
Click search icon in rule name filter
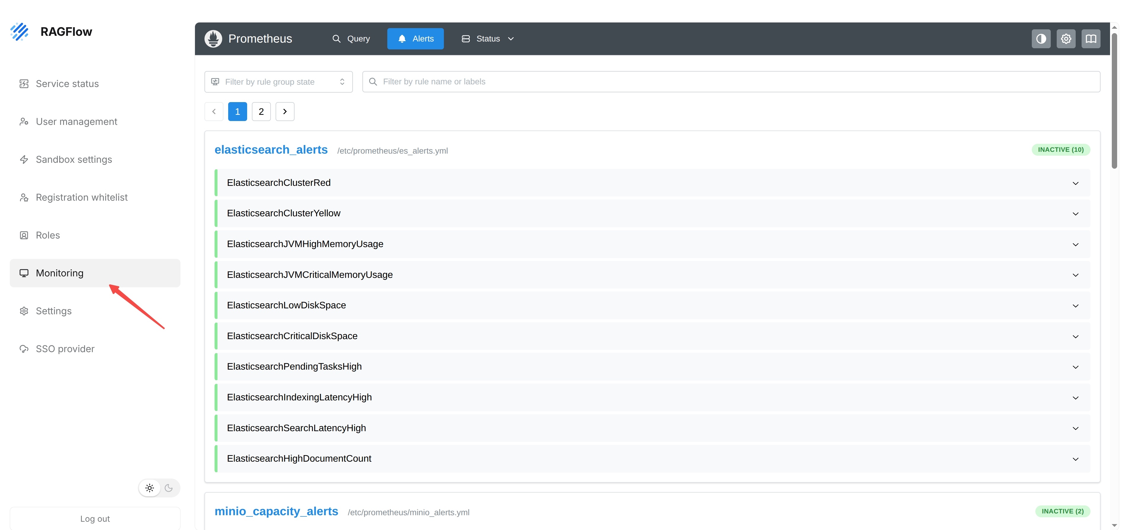point(373,82)
